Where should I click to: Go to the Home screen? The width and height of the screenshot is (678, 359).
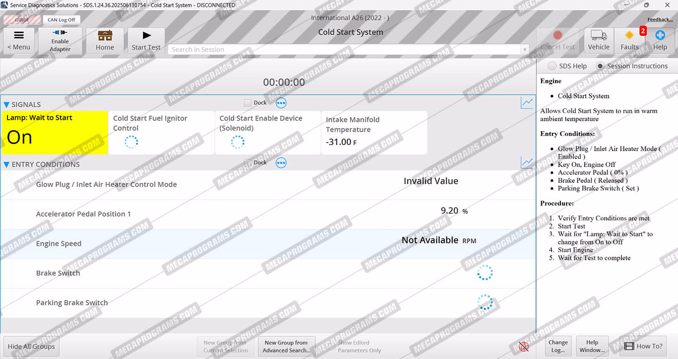click(105, 40)
